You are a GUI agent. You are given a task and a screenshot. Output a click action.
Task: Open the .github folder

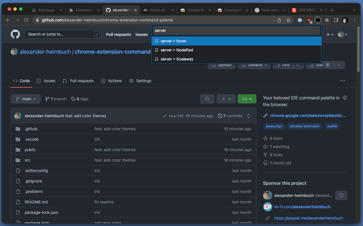[x=31, y=129]
